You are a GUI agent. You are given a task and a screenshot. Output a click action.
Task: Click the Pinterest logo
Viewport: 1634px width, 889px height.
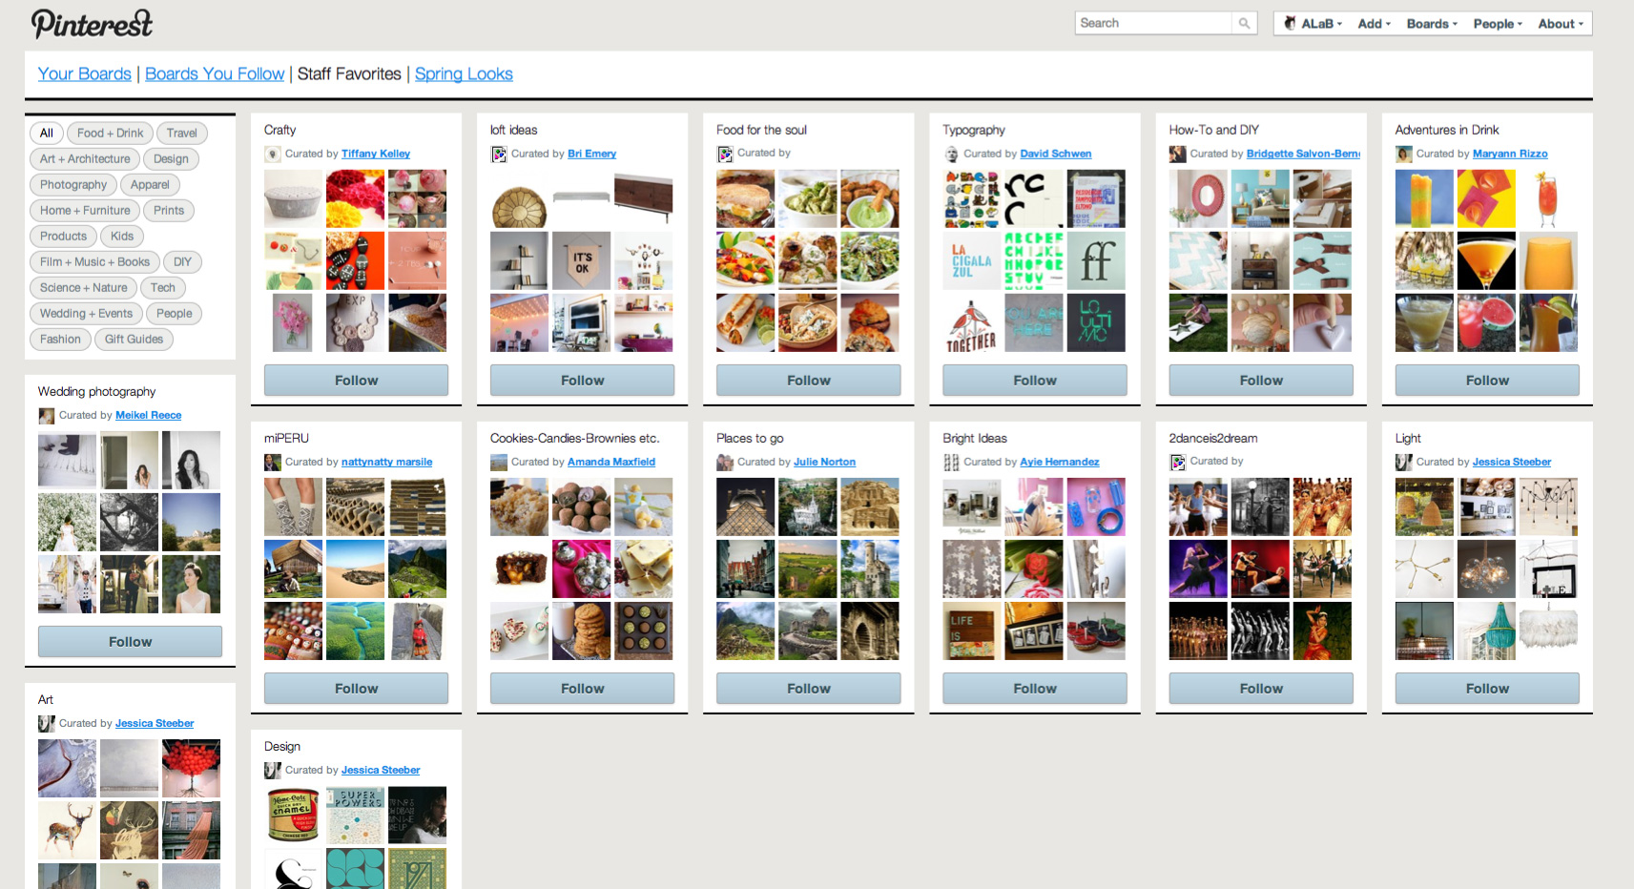point(92,23)
